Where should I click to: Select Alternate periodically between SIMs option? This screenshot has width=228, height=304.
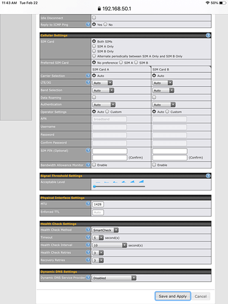94,56
